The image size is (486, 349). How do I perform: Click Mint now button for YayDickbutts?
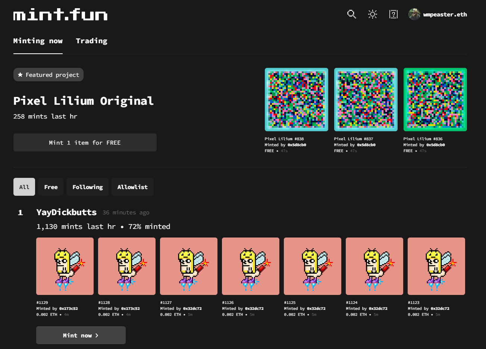coord(81,335)
